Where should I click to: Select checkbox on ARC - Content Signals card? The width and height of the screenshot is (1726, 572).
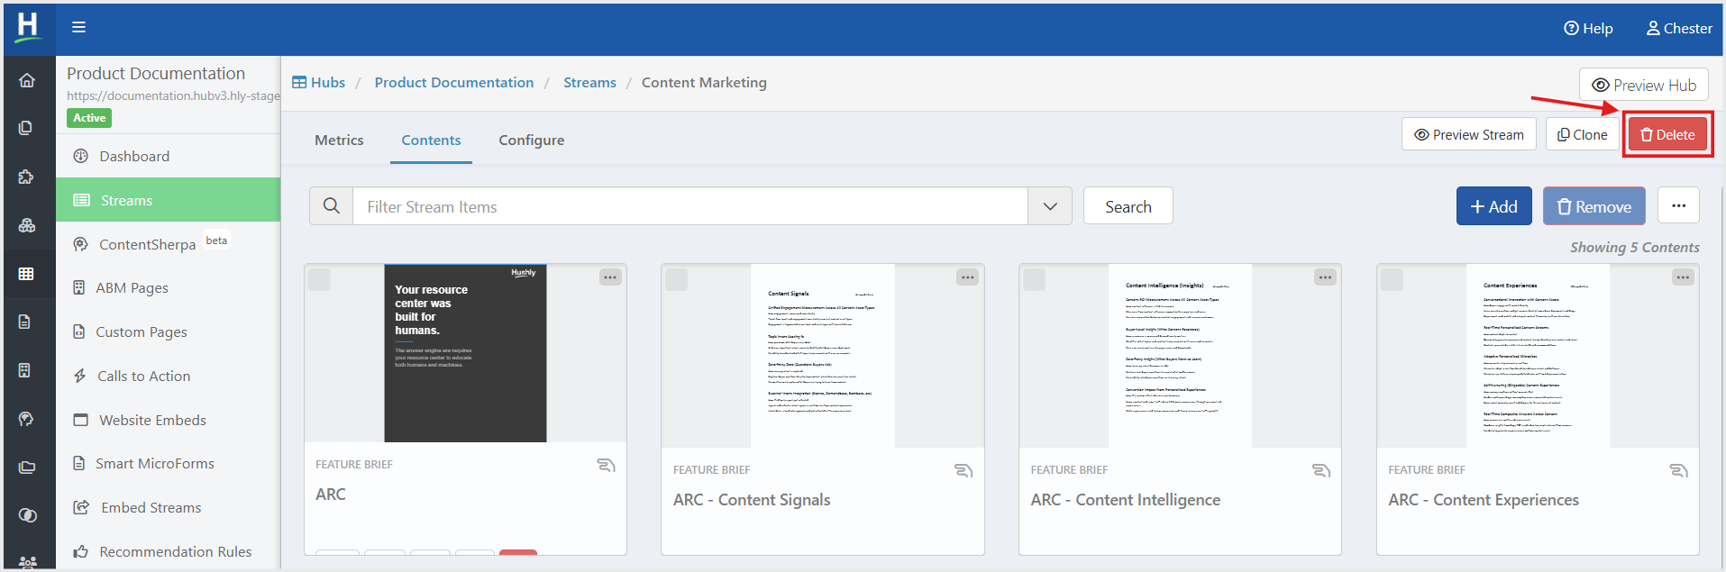click(x=677, y=279)
